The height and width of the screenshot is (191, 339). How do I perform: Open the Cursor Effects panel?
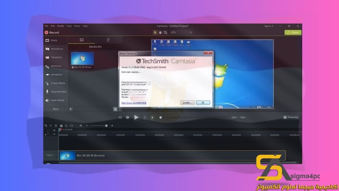[x=56, y=83]
